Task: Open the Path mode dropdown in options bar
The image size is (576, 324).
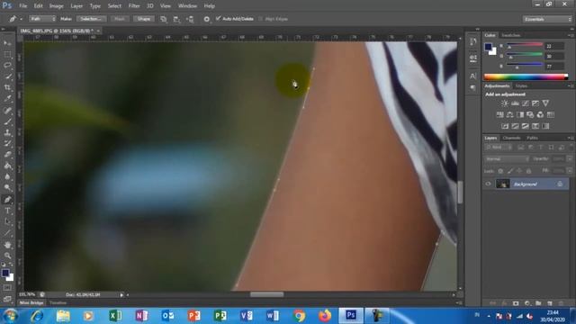Action: coord(42,19)
